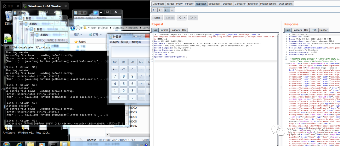340x146 pixels.
Task: Switch to Calculator taskbar icon
Action: [64, 144]
